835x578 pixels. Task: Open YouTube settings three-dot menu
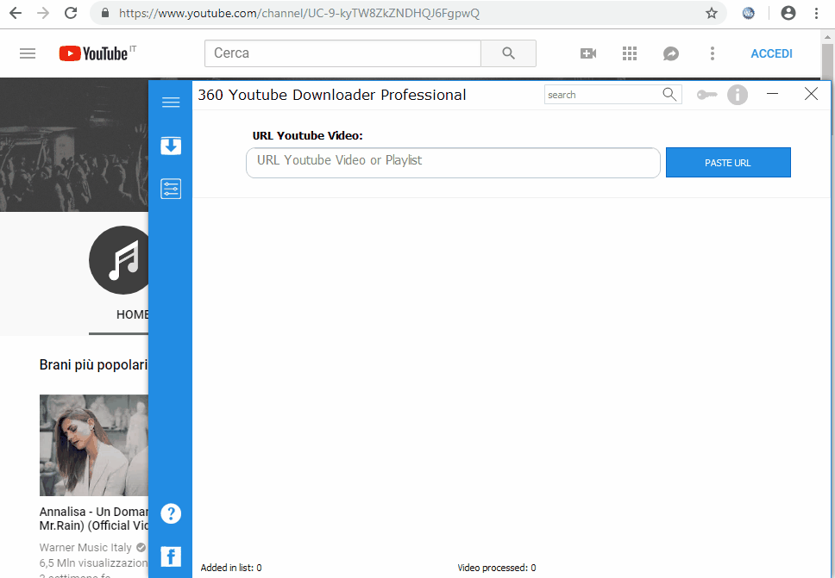[x=713, y=53]
